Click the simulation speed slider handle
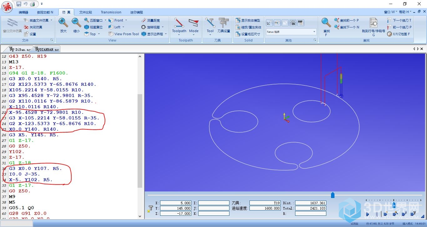The width and height of the screenshot is (427, 227). click(394, 205)
